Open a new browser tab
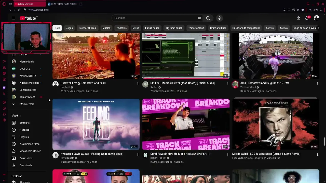326x183 pixels. pos(81,4)
